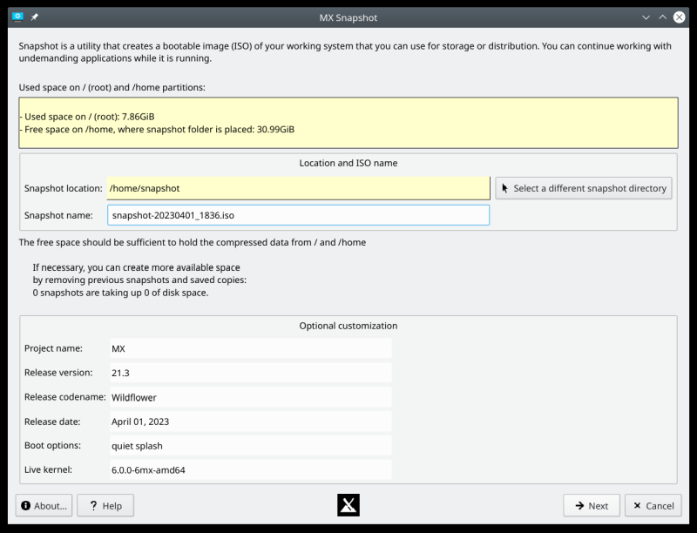Maximize the MX Snapshot window
697x533 pixels.
coord(662,17)
